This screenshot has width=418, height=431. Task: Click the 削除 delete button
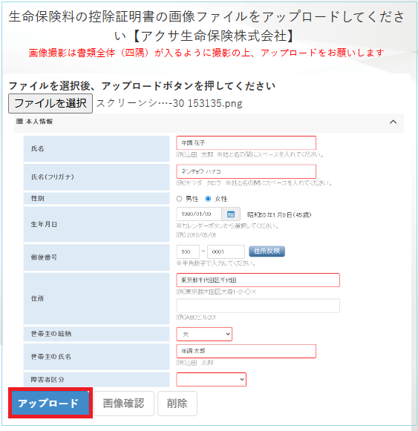[x=177, y=404]
